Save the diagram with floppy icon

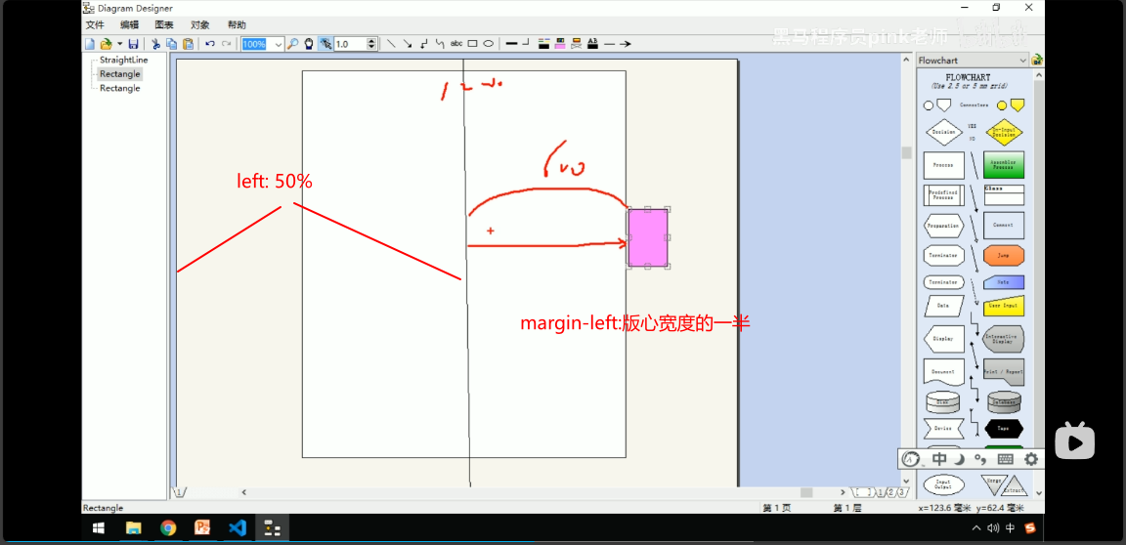click(134, 44)
